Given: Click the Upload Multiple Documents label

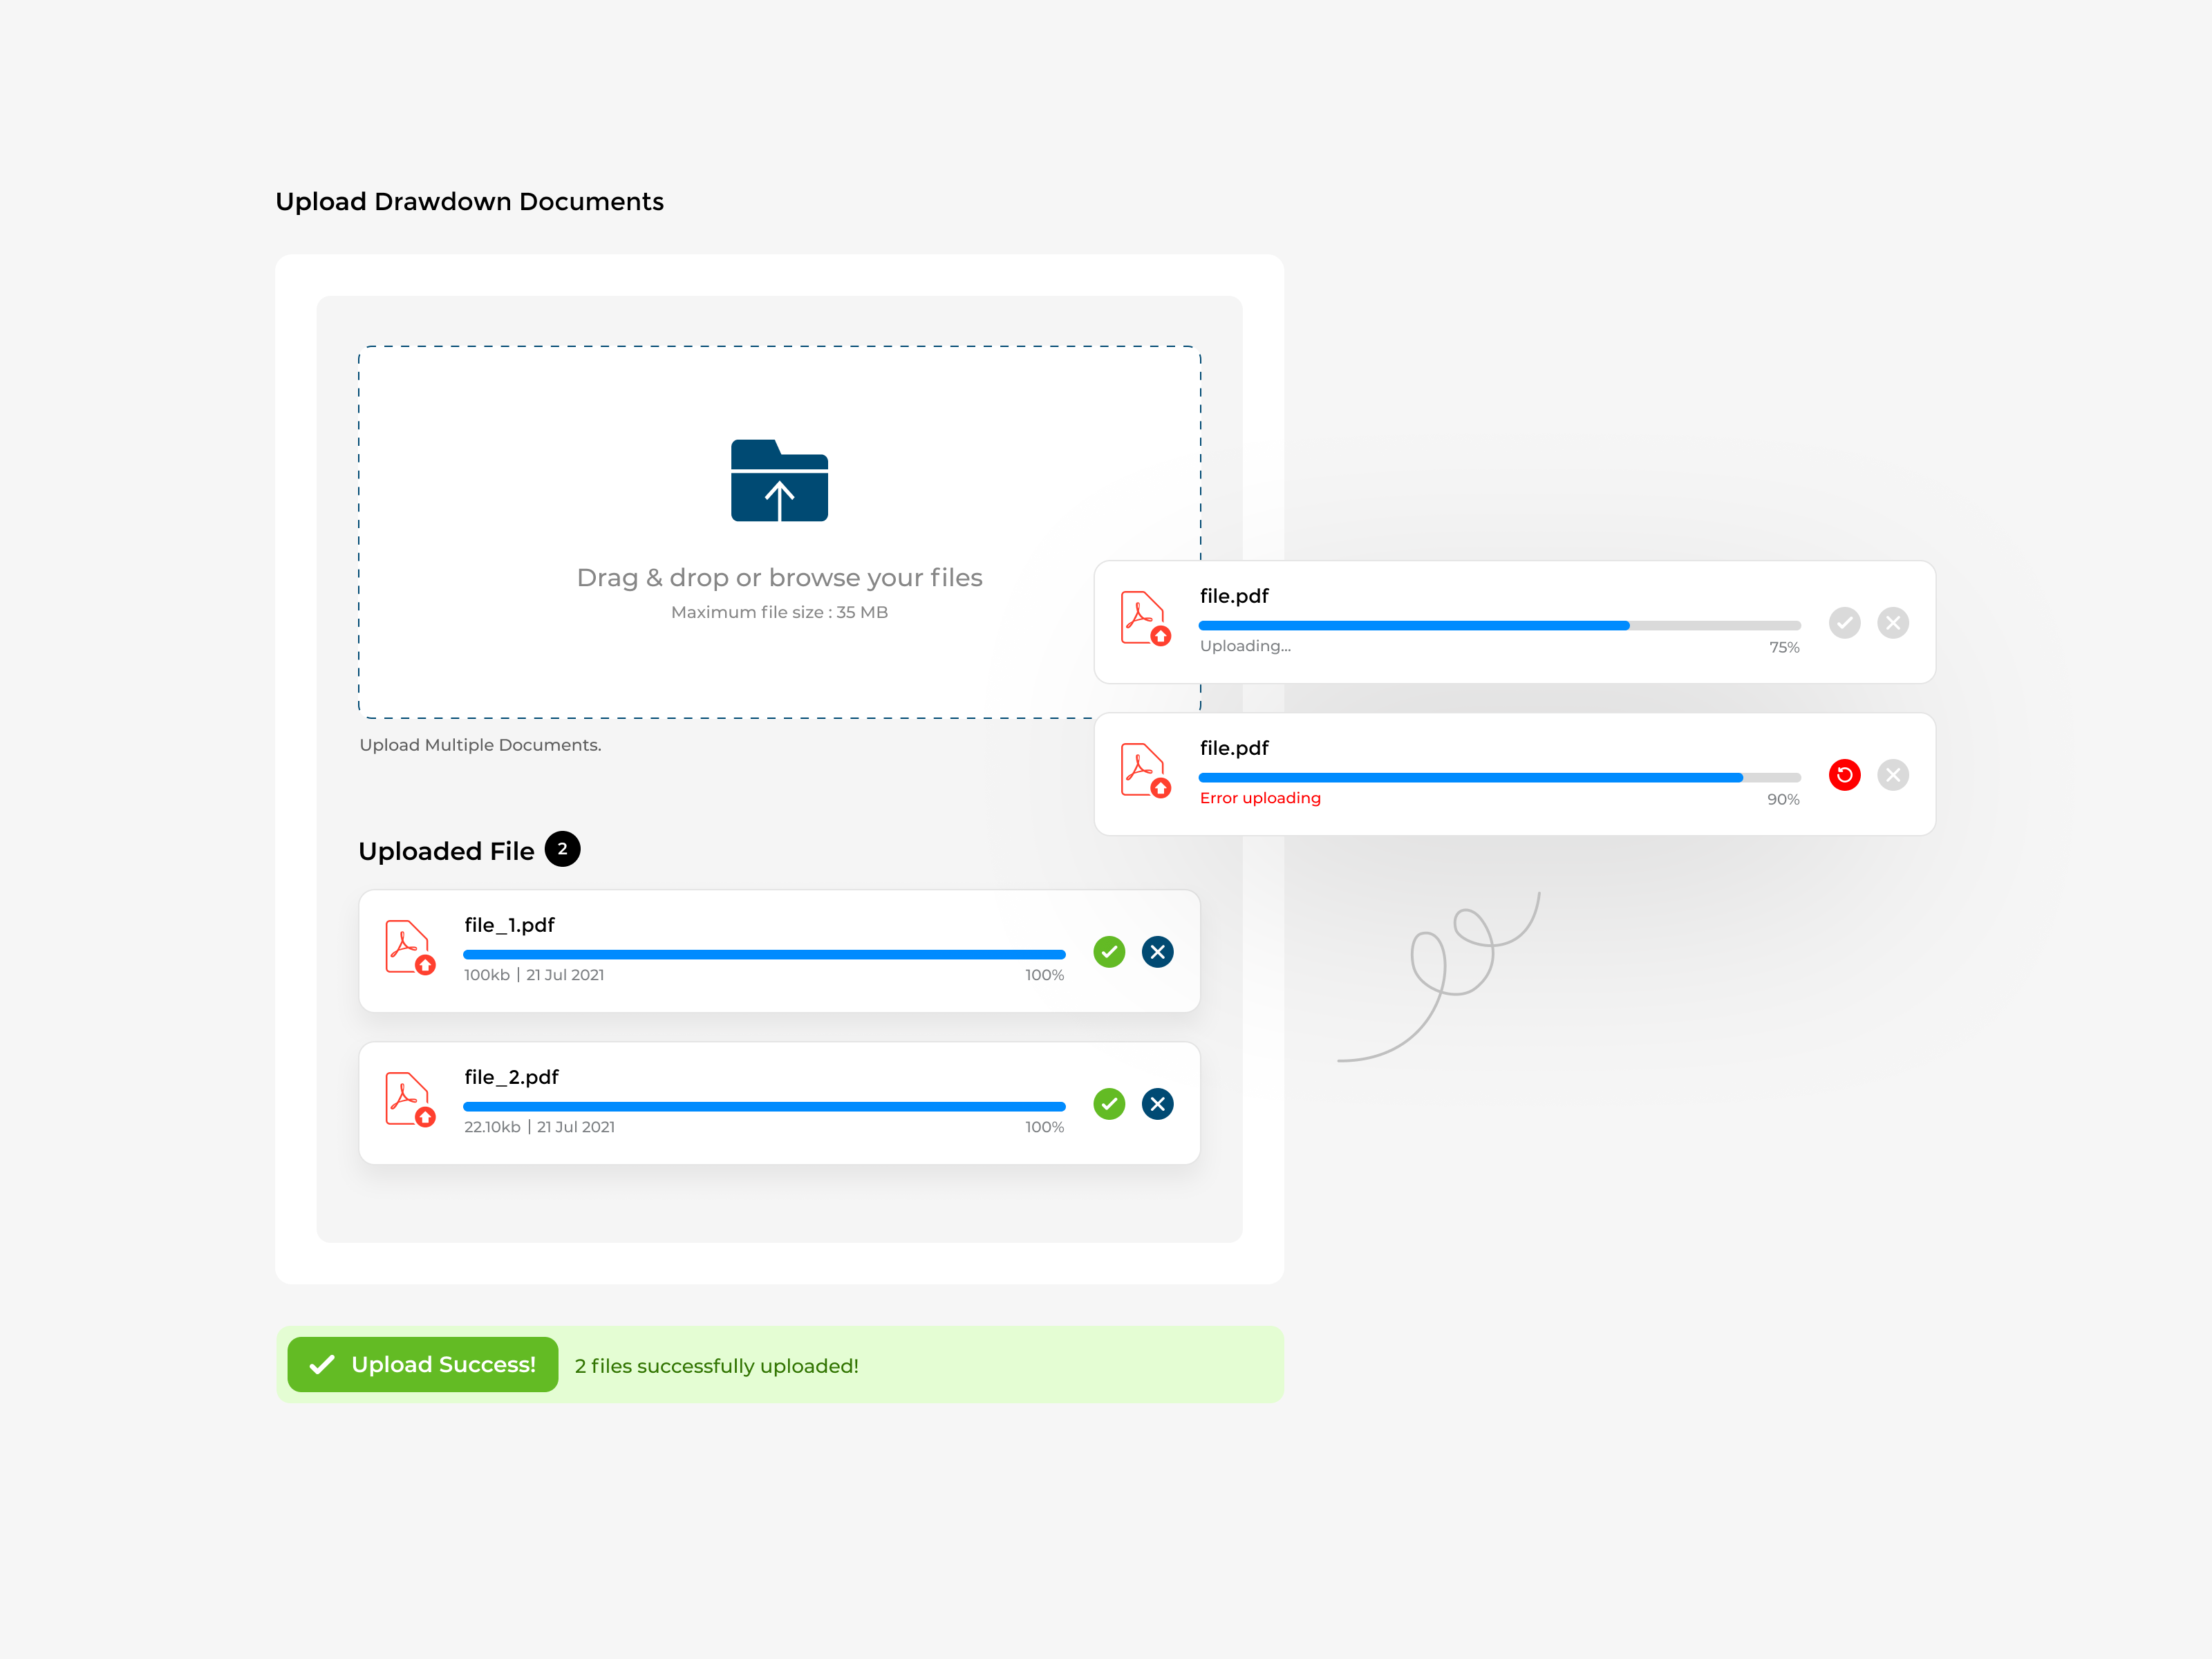Looking at the screenshot, I should 480,744.
